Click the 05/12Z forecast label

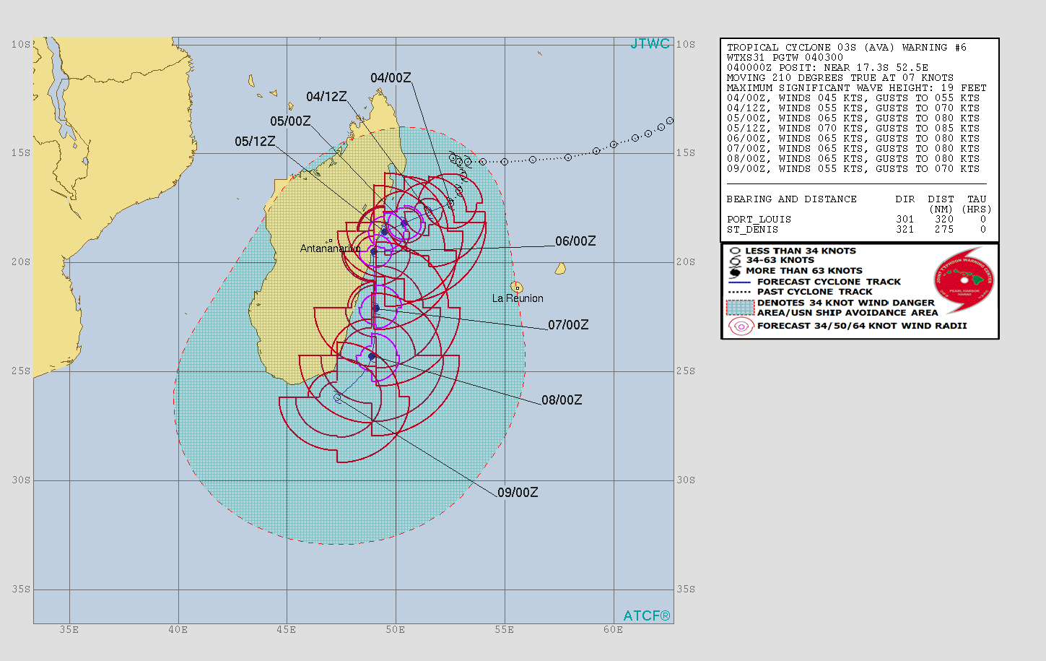coord(255,142)
